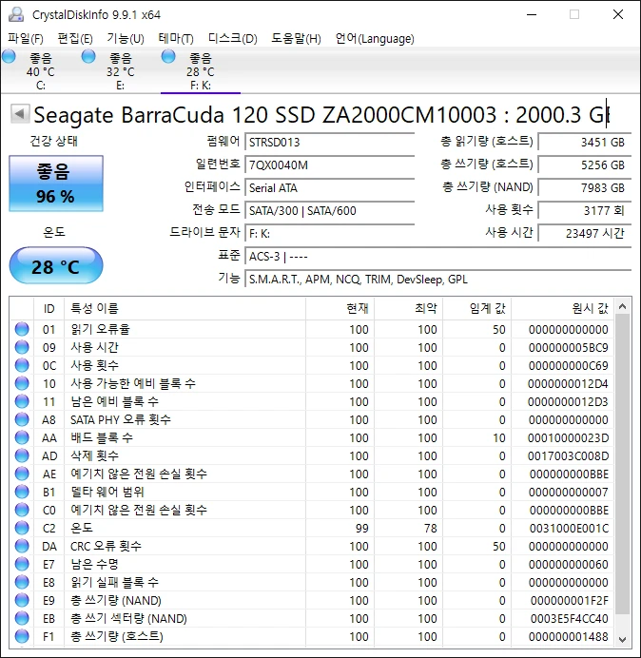Click the status icon for 총 쓰기 섹터량 (NAND)
Viewport: 641px width, 658px height.
22,618
